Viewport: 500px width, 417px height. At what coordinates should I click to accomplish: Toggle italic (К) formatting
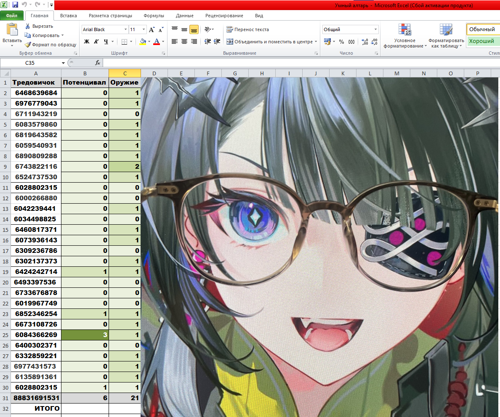(x=96, y=42)
